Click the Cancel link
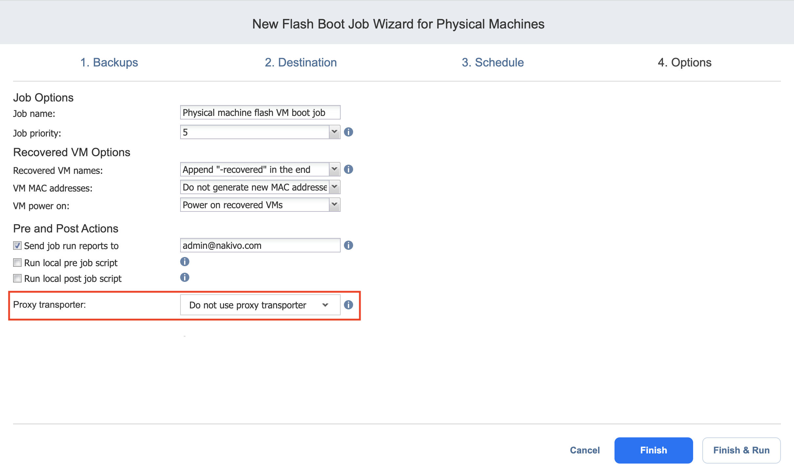This screenshot has width=794, height=476. (585, 450)
